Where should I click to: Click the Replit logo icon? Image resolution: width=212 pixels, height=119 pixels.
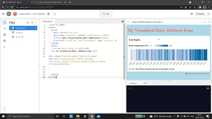pyautogui.click(x=9, y=14)
